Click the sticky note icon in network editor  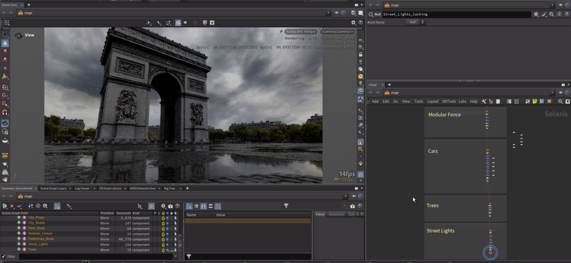[x=535, y=101]
